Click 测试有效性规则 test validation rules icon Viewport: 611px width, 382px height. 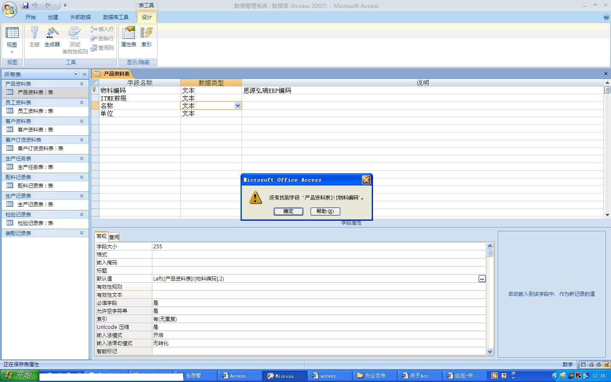pyautogui.click(x=75, y=40)
